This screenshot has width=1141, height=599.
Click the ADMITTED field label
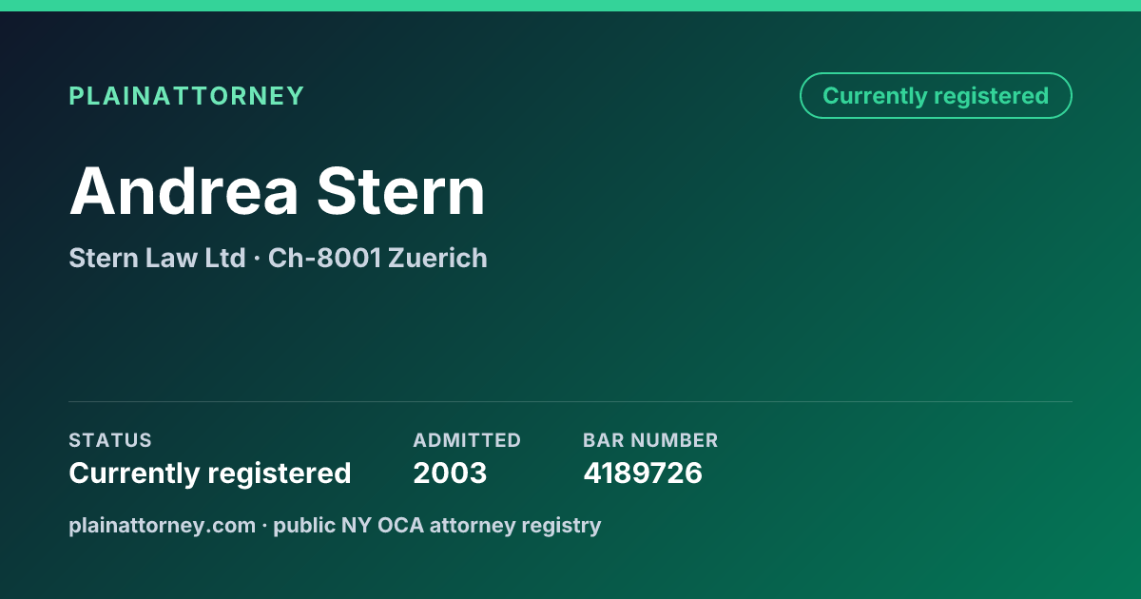pyautogui.click(x=467, y=440)
